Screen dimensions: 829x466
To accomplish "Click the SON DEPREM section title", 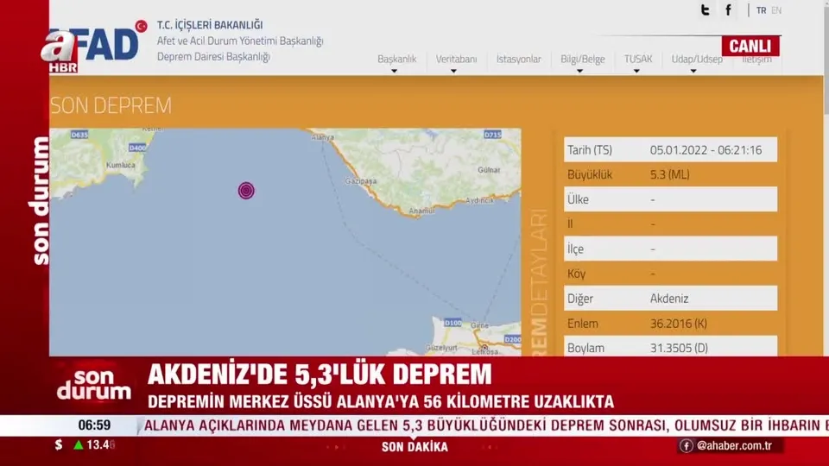I will coord(111,105).
